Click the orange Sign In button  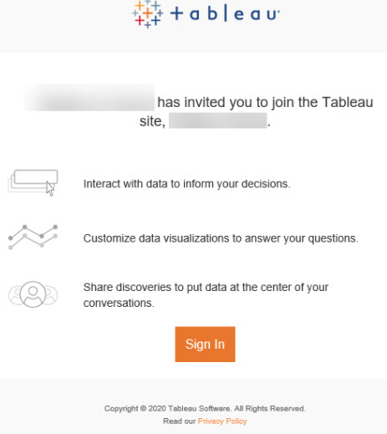[205, 345]
